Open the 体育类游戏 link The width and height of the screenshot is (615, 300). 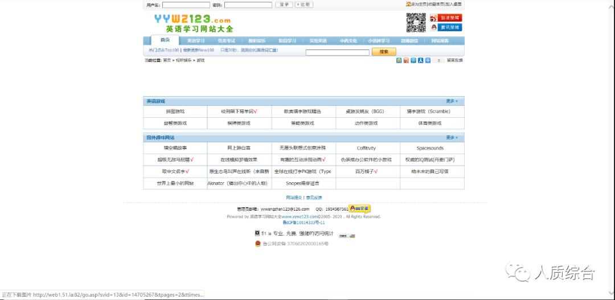pos(430,123)
